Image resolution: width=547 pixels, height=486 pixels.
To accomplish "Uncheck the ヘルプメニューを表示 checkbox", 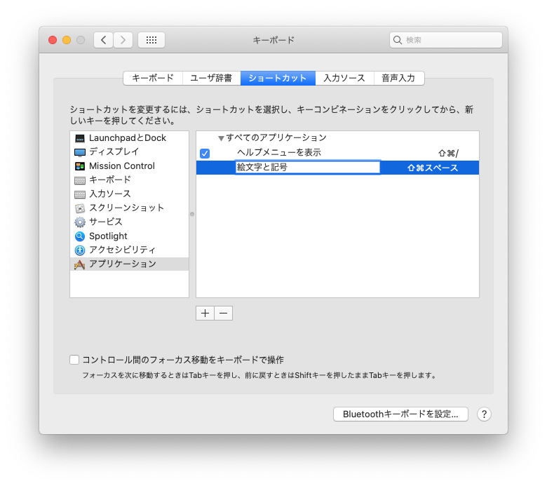I will pyautogui.click(x=205, y=153).
